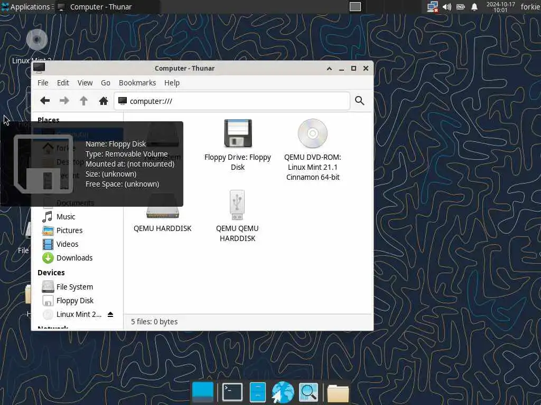Viewport: 541px width, 405px height.
Task: Shade the Thunar window with up-arrow button
Action: tap(329, 69)
